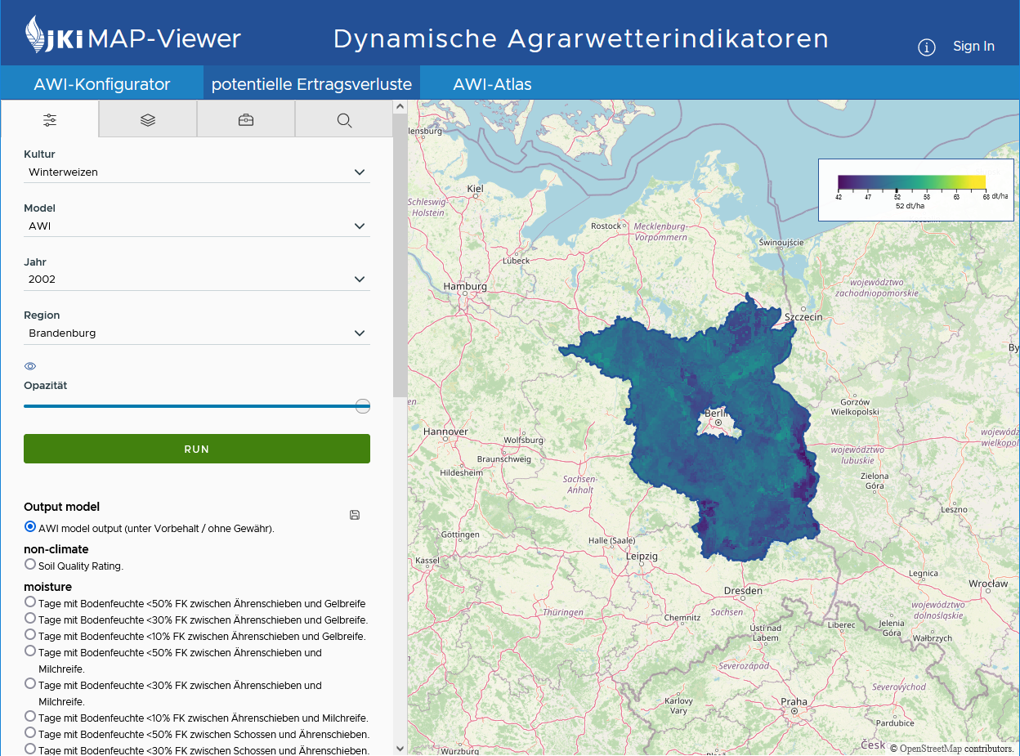
Task: Select the Soil Quality Rating radio button
Action: tap(30, 564)
